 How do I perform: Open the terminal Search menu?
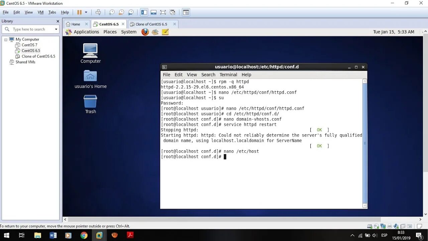tap(208, 75)
